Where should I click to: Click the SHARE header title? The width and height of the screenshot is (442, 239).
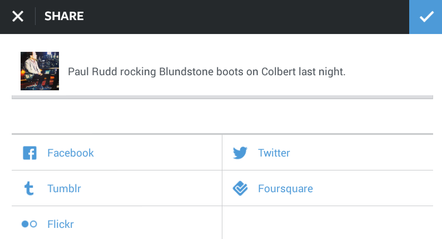(64, 17)
